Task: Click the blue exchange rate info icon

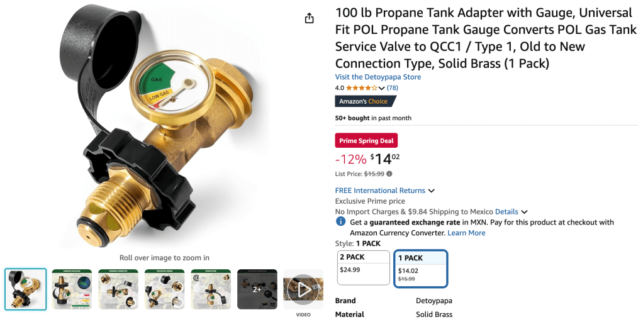Action: 340,222
